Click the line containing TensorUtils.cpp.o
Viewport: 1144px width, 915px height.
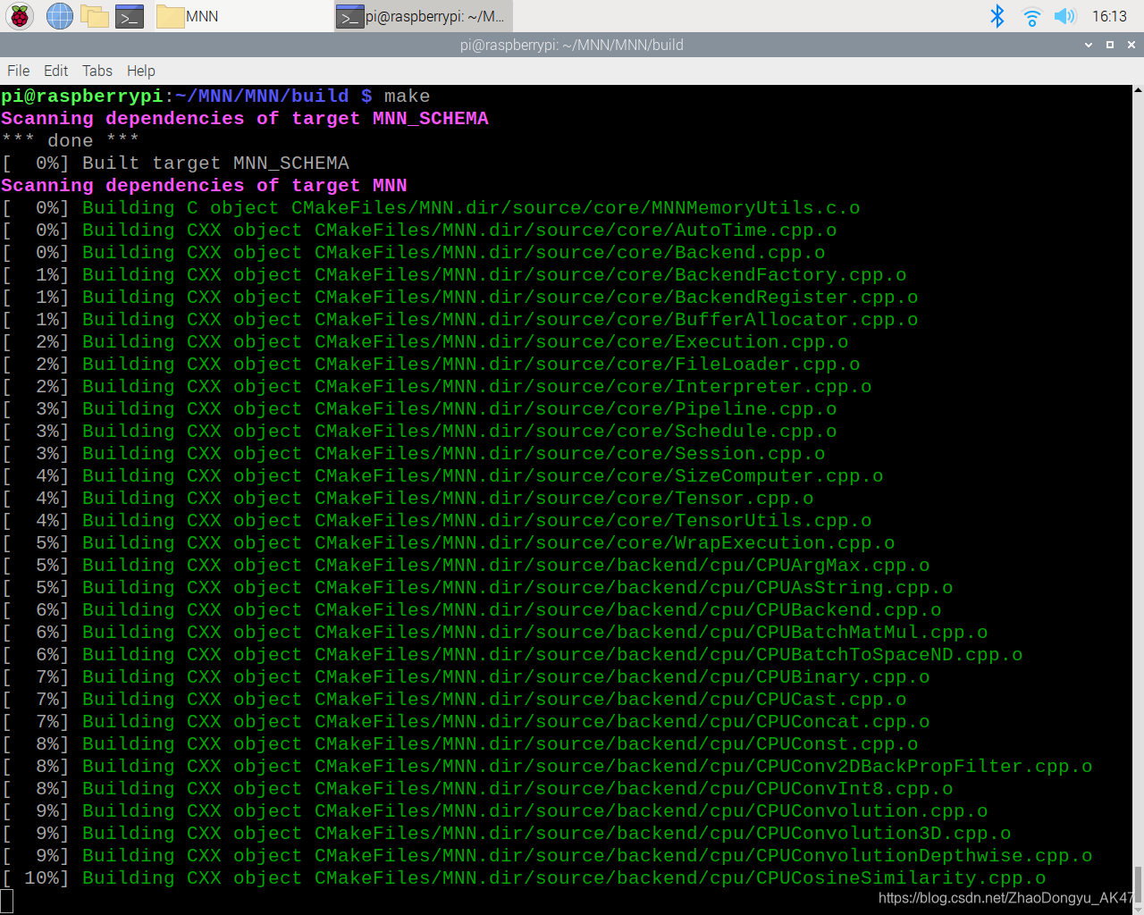(x=437, y=521)
